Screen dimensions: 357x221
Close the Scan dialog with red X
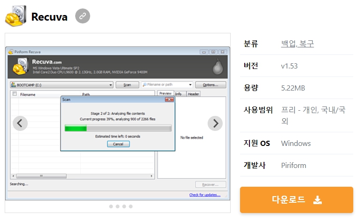169,99
